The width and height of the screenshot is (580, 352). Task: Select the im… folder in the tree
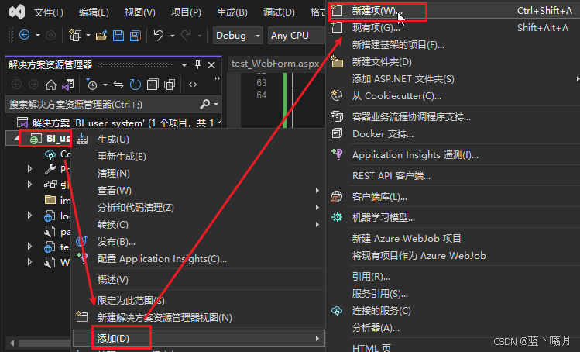57,200
